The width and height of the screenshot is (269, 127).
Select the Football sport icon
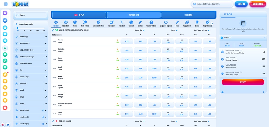pyautogui.click(x=56, y=23)
